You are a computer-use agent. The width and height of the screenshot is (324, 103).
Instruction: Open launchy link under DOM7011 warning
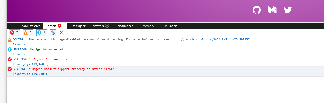(x=19, y=44)
